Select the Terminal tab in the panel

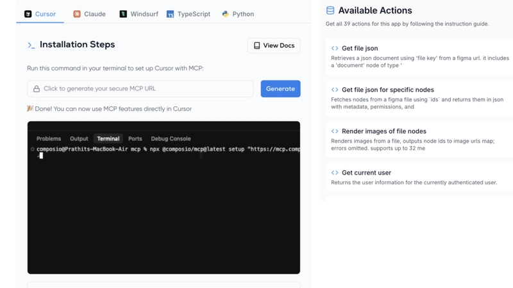point(108,139)
